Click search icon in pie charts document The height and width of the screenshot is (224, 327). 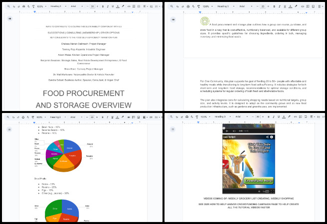pyautogui.click(x=8, y=117)
